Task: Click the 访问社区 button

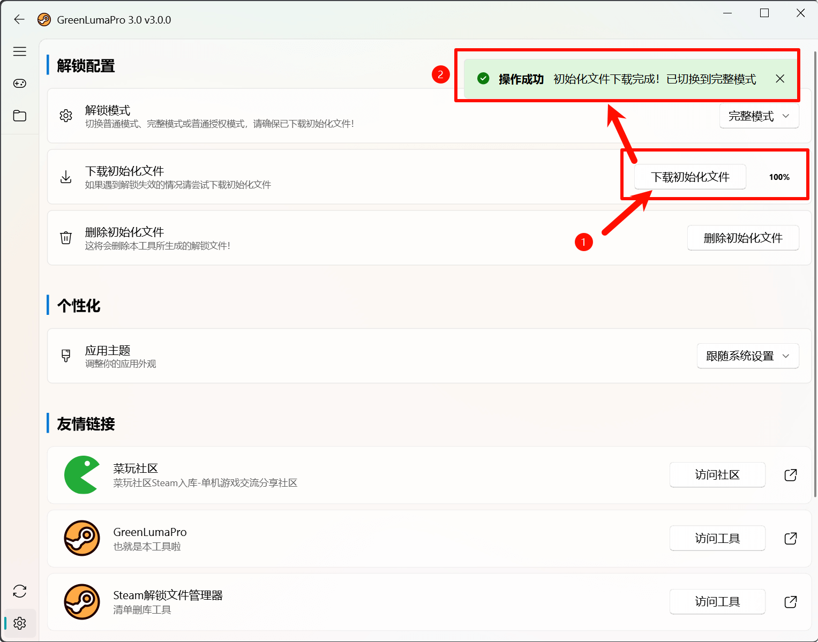Action: 717,475
